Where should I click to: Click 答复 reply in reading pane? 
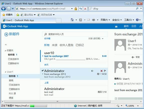(135, 57)
